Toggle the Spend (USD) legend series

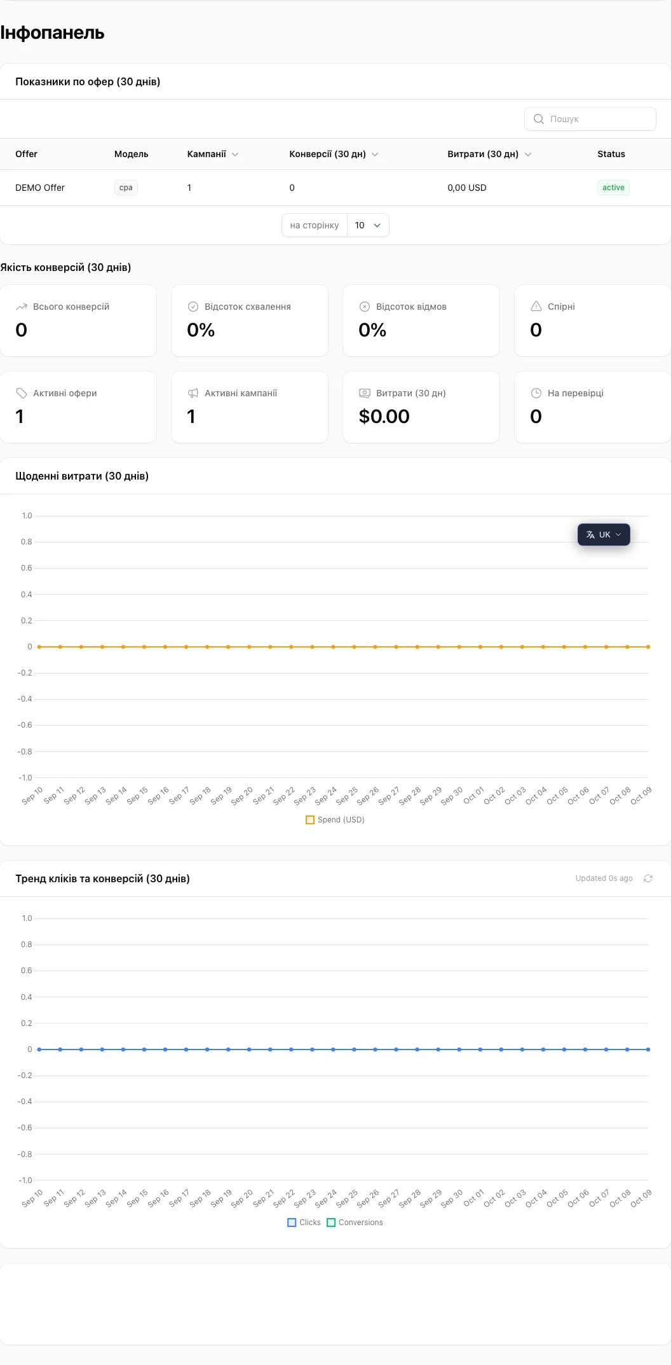335,820
